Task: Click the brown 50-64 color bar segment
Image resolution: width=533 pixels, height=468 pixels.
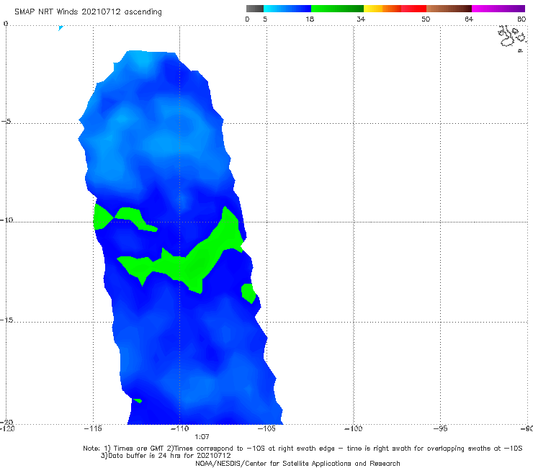Action: tap(449, 9)
